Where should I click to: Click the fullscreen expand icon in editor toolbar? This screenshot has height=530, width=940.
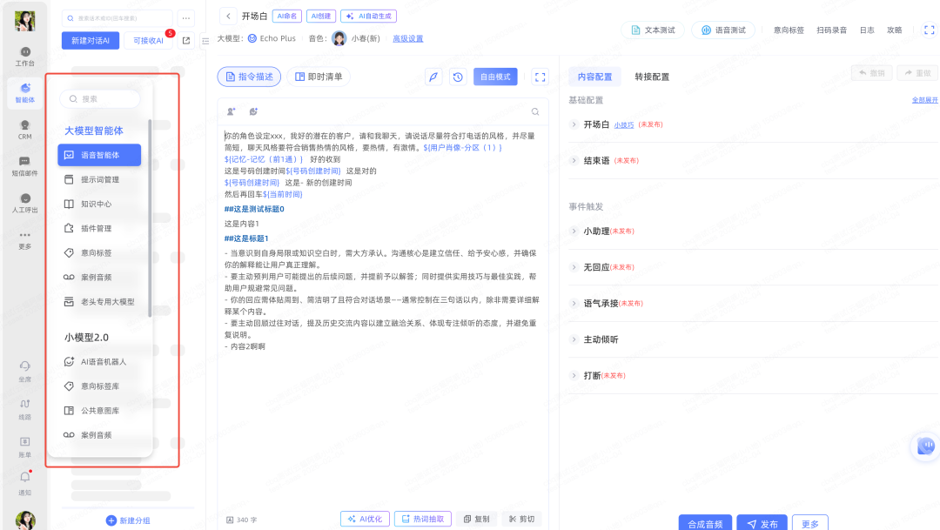(540, 77)
